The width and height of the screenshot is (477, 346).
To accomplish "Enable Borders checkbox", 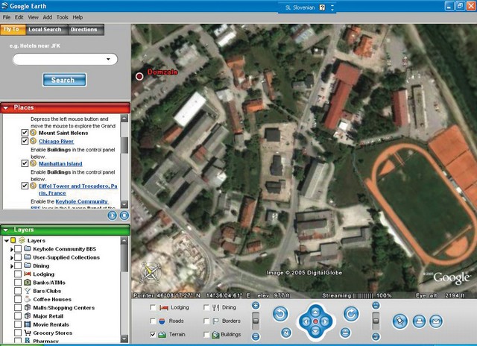I will coord(206,321).
